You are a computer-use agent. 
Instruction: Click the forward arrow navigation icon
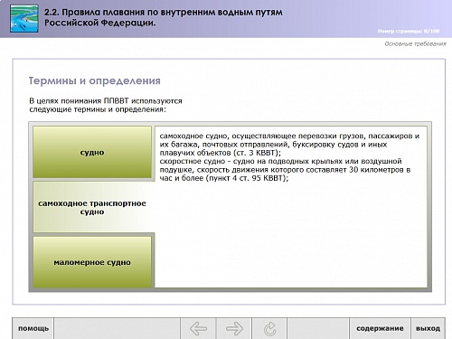click(x=234, y=328)
